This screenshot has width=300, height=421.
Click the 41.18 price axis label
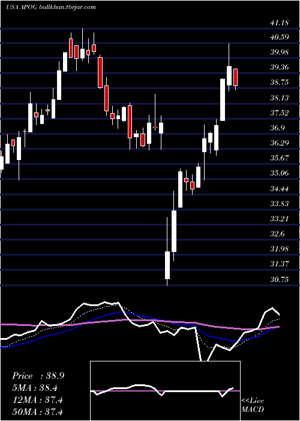[280, 23]
